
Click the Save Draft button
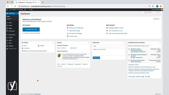pos(96,58)
